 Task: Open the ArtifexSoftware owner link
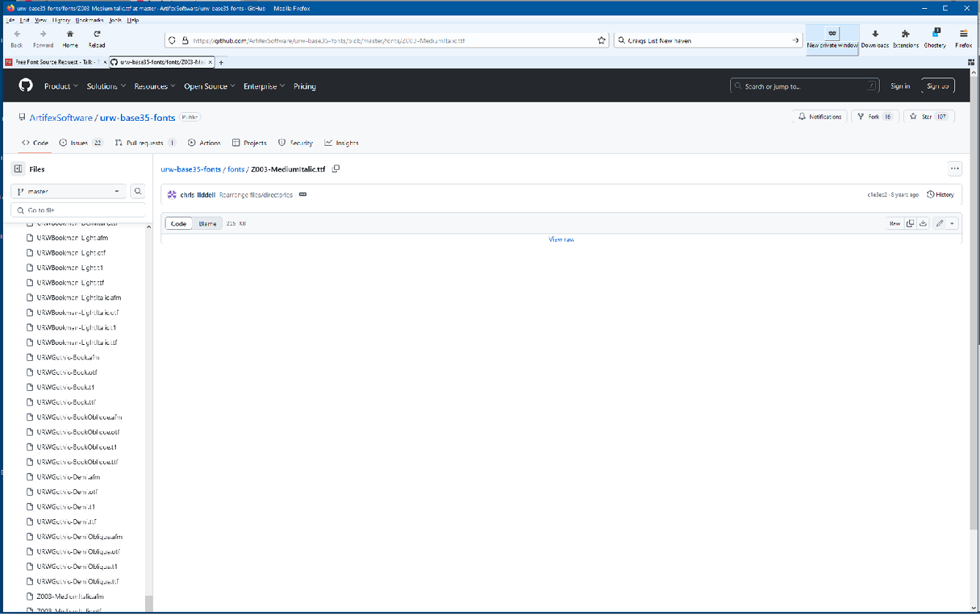pyautogui.click(x=61, y=117)
